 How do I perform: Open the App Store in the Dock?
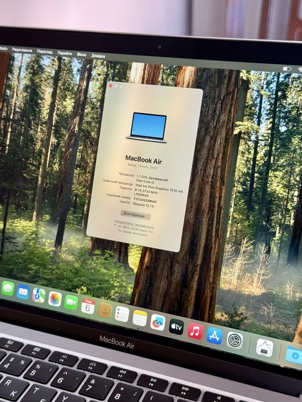215,335
